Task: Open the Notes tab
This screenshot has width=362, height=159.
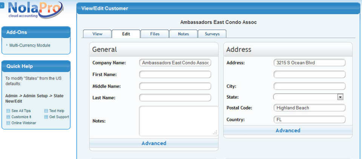Action: (x=183, y=34)
